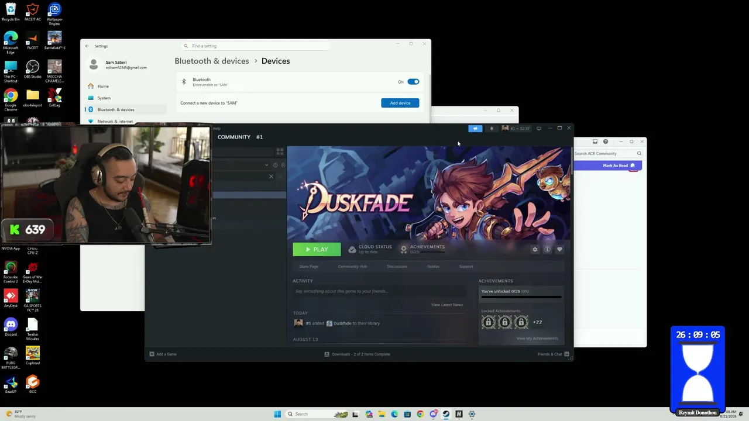Click achievements unlocked progress bar
Image resolution: width=749 pixels, height=421 pixels.
[x=521, y=297]
